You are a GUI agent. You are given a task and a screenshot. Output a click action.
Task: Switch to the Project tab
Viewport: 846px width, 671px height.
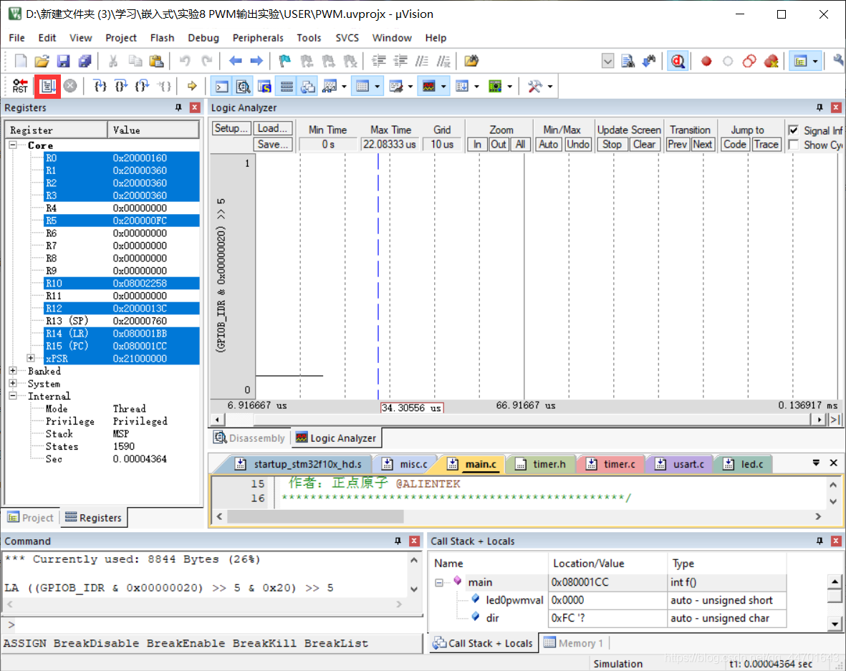click(31, 517)
